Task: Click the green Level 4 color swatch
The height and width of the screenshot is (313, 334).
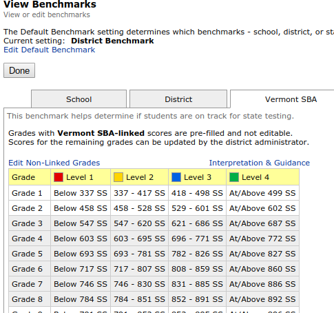Action: [234, 177]
